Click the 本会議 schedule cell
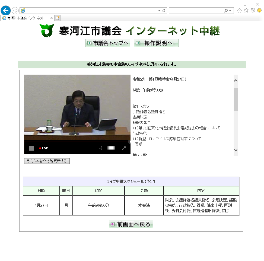 (144, 205)
